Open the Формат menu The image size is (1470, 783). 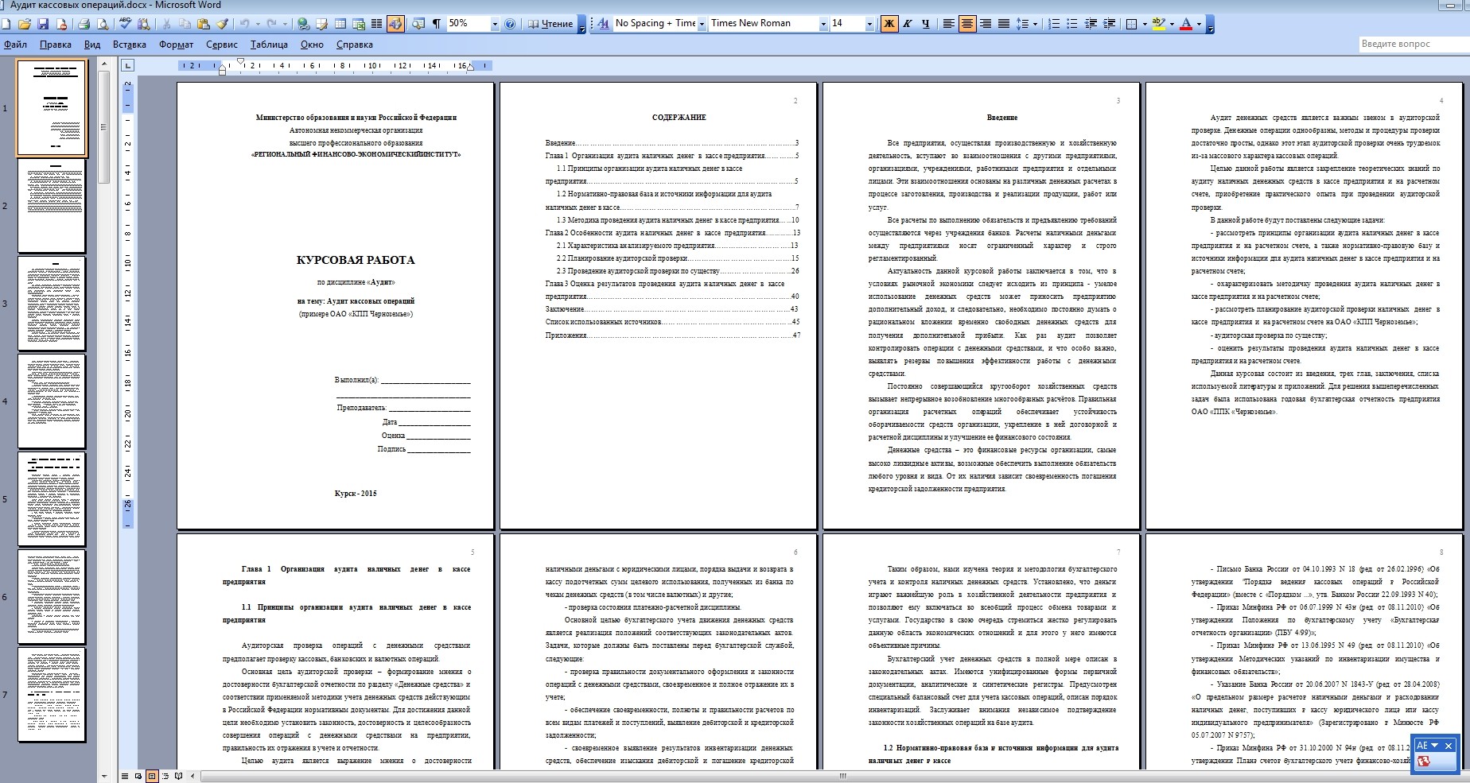tap(177, 45)
